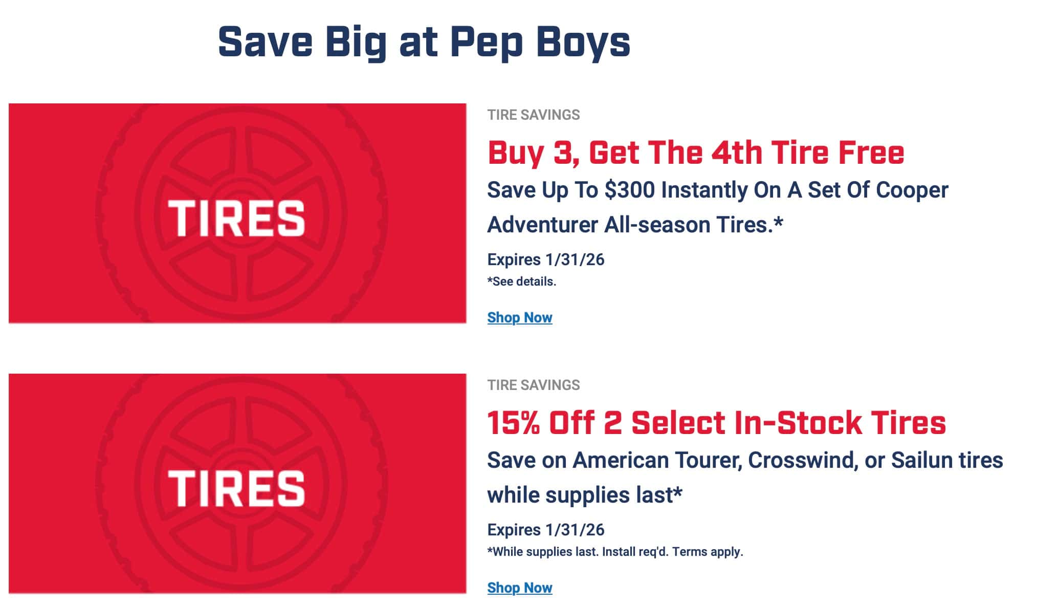The height and width of the screenshot is (605, 1059).
Task: Click the '*See details.' fine print
Action: 521,282
